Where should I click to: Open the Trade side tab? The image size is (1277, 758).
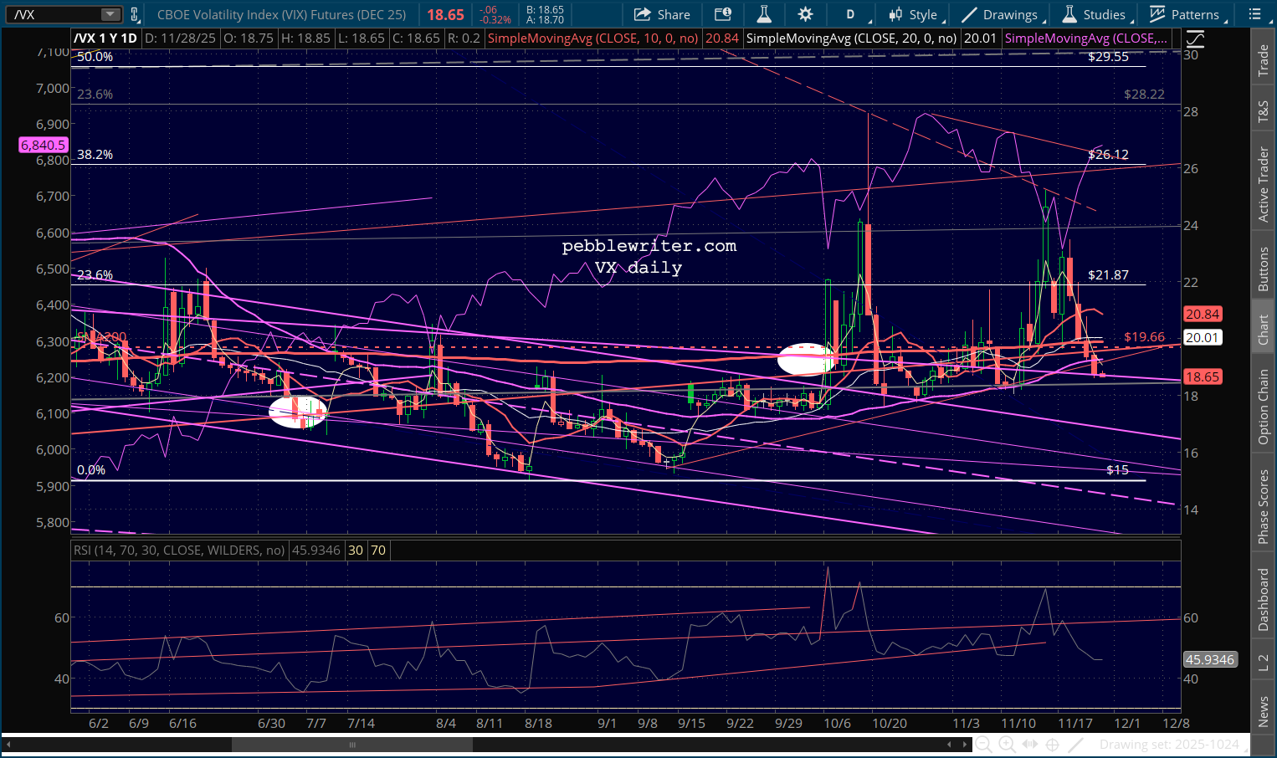[x=1263, y=60]
